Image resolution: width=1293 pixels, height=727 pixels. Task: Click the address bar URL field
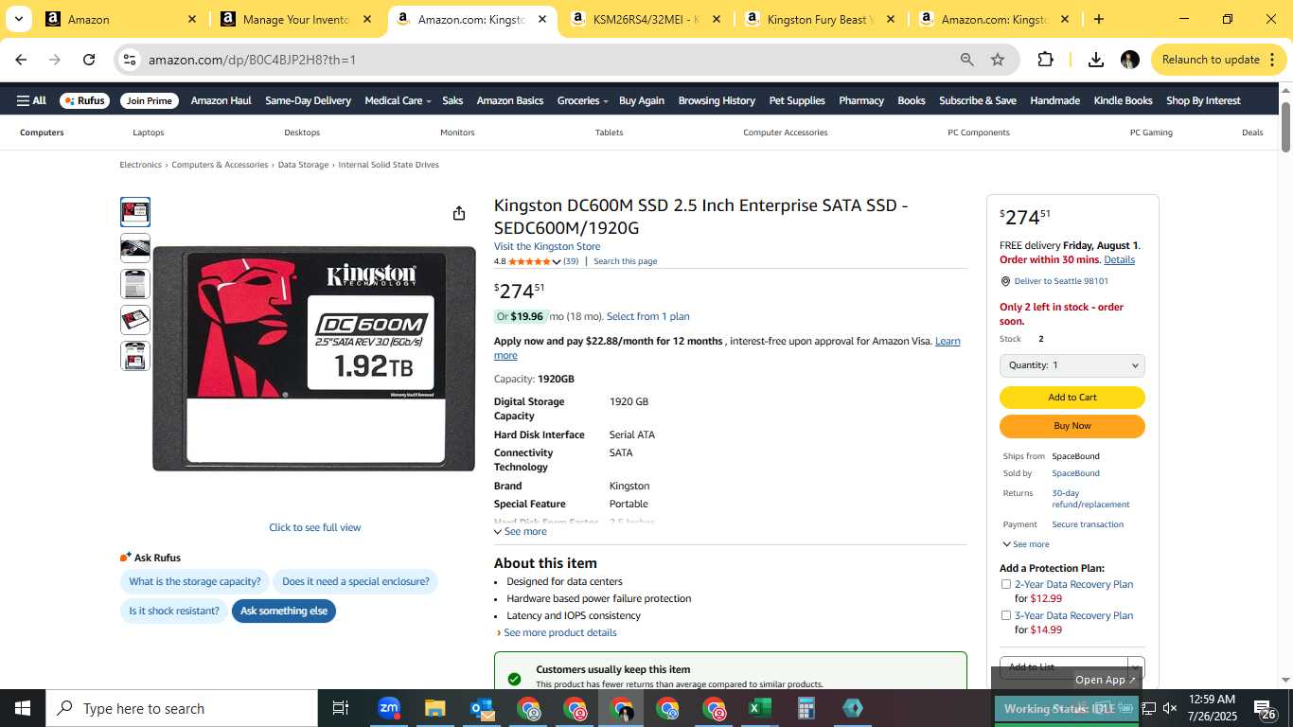pyautogui.click(x=549, y=60)
